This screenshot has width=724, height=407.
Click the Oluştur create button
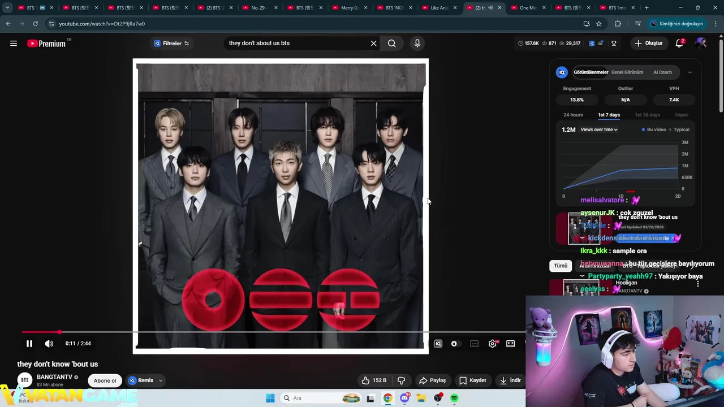pos(648,44)
